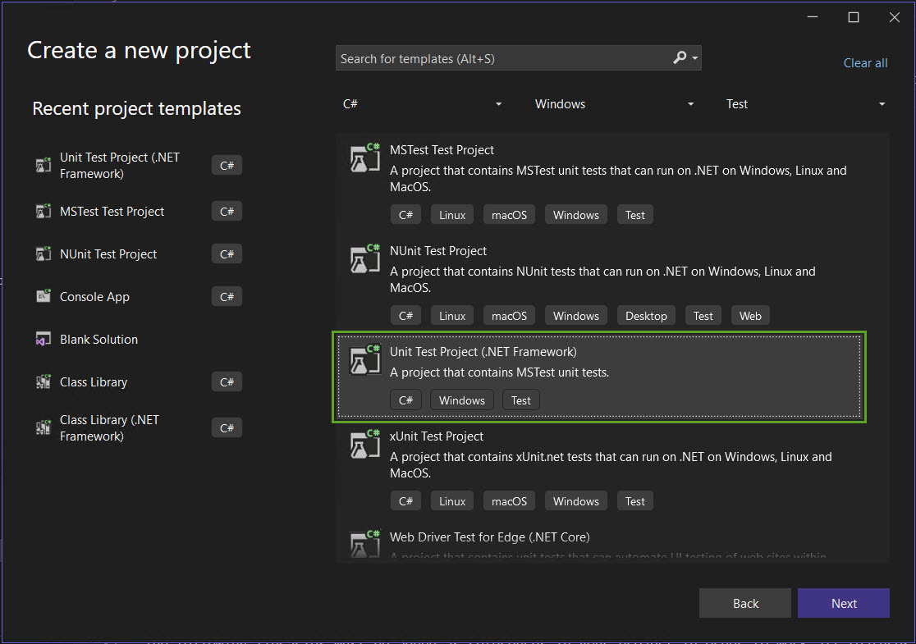This screenshot has width=916, height=644.
Task: Click the Console App icon in recent templates
Action: pos(43,296)
